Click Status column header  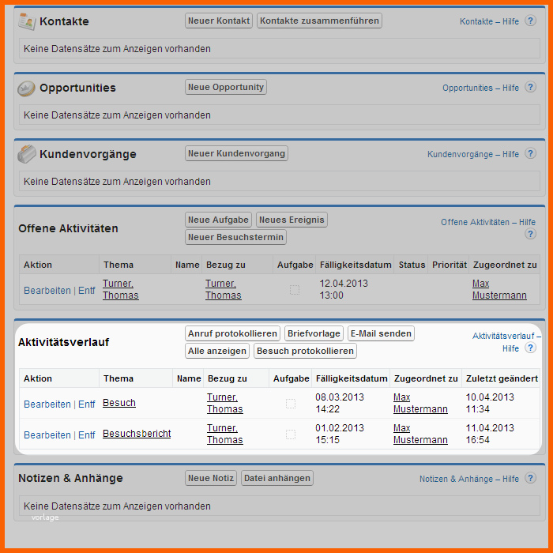[412, 265]
